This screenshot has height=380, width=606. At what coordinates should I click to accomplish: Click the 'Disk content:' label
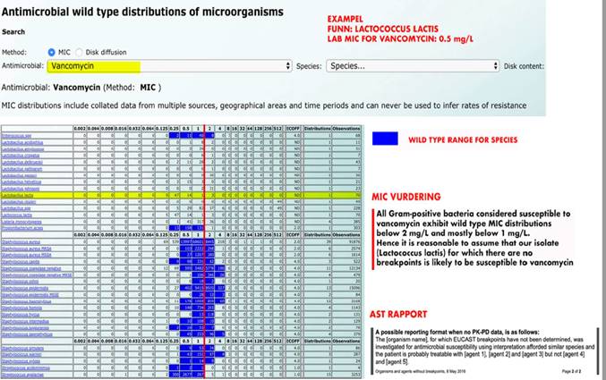[x=524, y=66]
